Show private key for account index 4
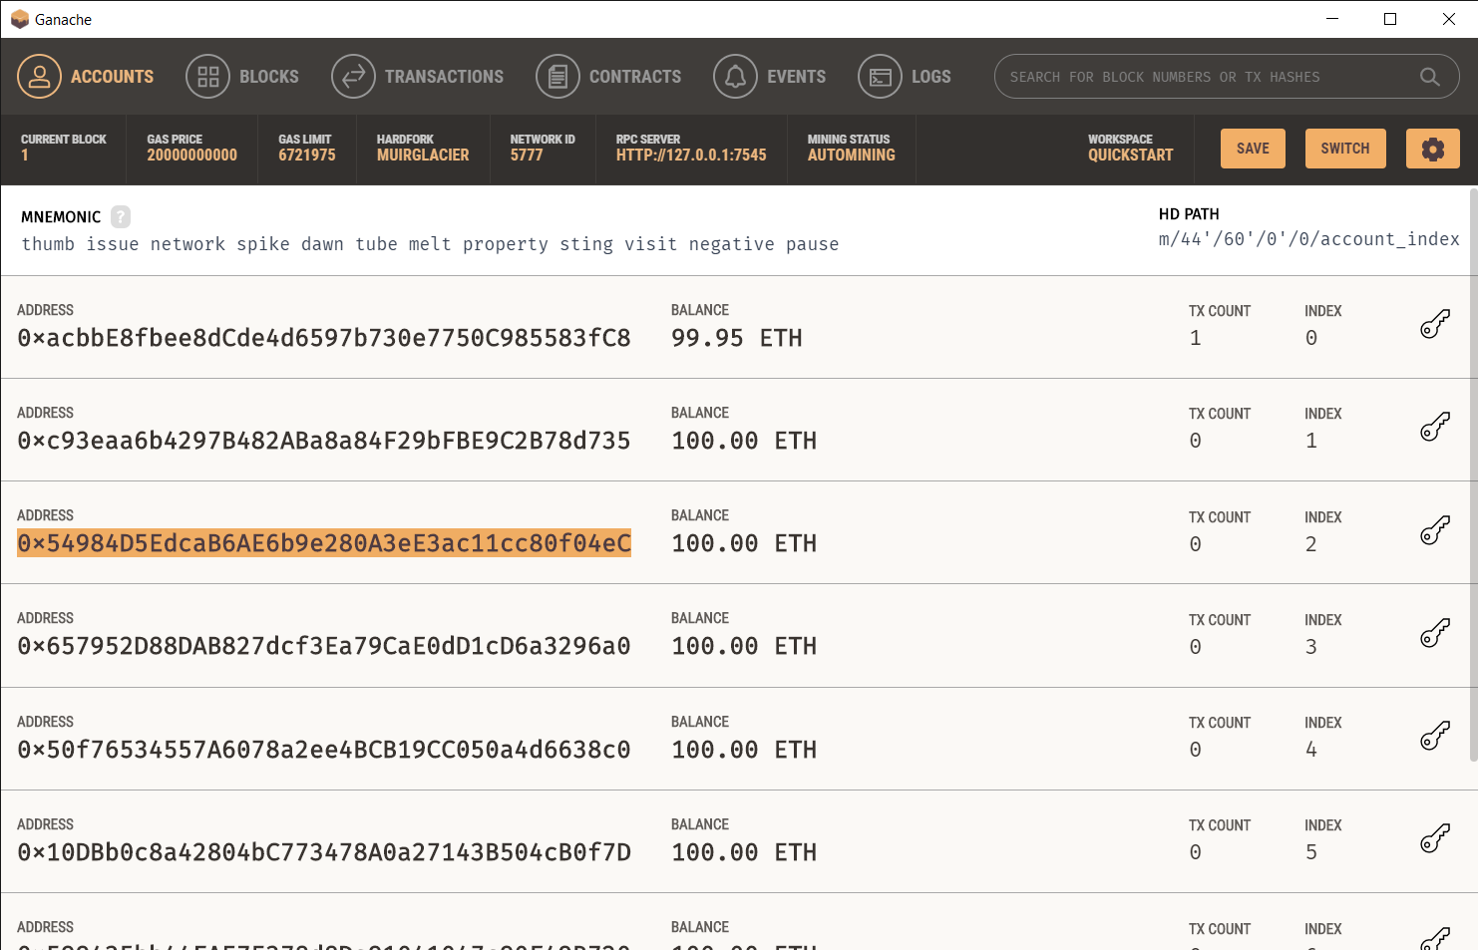This screenshot has width=1478, height=950. pos(1435,736)
